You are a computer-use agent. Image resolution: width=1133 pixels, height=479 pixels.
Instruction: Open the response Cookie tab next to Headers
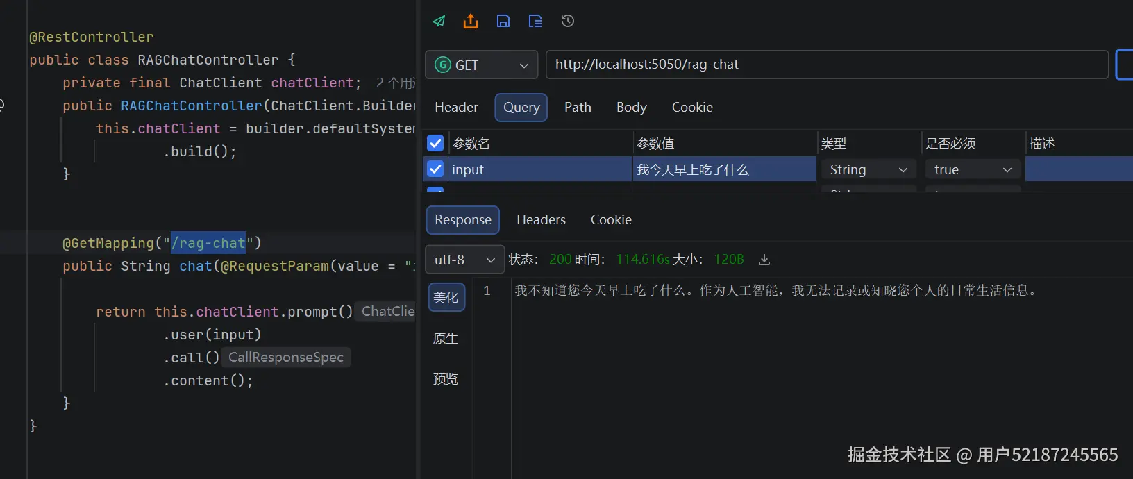tap(611, 219)
